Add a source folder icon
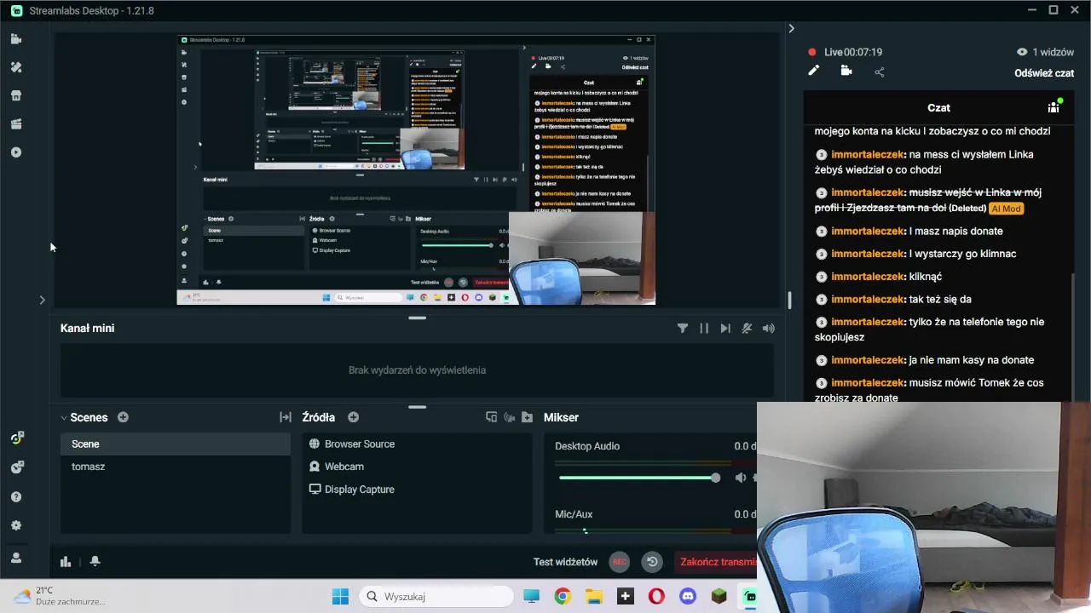1091x613 pixels. click(x=528, y=417)
